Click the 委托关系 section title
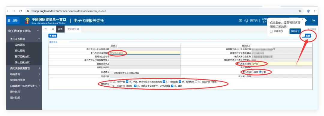Viewport: 324px width, 116px height. [x=53, y=42]
